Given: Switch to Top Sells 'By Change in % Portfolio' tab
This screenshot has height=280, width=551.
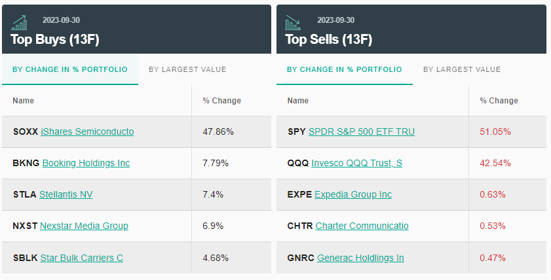Looking at the screenshot, I should pos(345,69).
